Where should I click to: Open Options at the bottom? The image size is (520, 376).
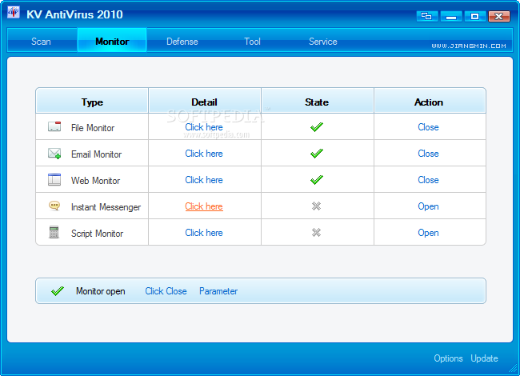[448, 358]
